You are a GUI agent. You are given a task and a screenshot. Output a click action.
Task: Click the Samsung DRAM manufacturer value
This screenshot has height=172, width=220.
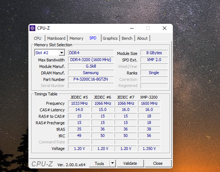(x=91, y=73)
